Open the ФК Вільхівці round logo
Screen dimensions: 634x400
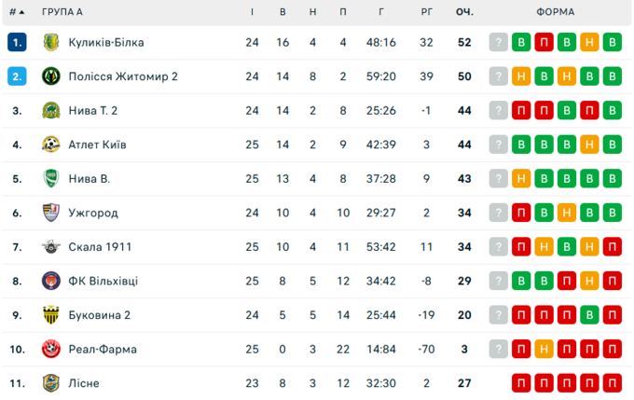[51, 281]
